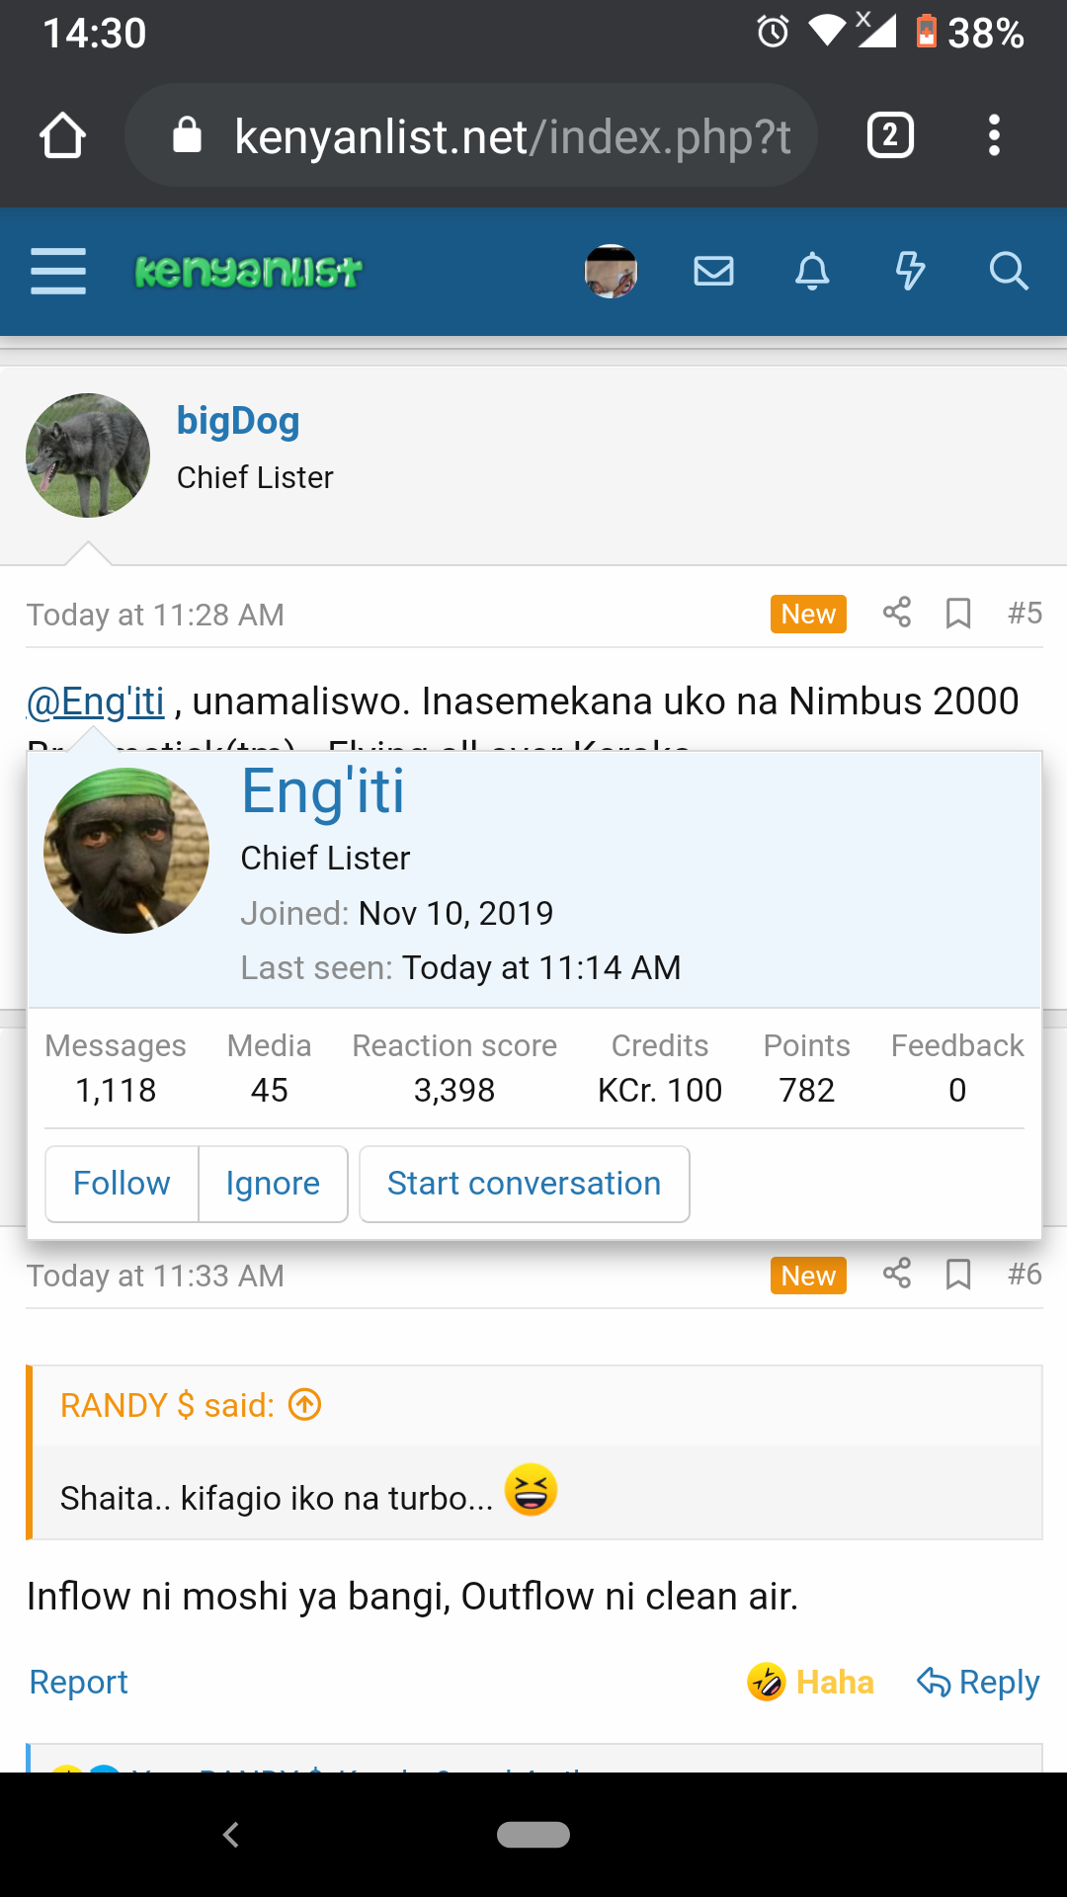Open the hamburger navigation menu
The image size is (1067, 1897).
coord(58,271)
